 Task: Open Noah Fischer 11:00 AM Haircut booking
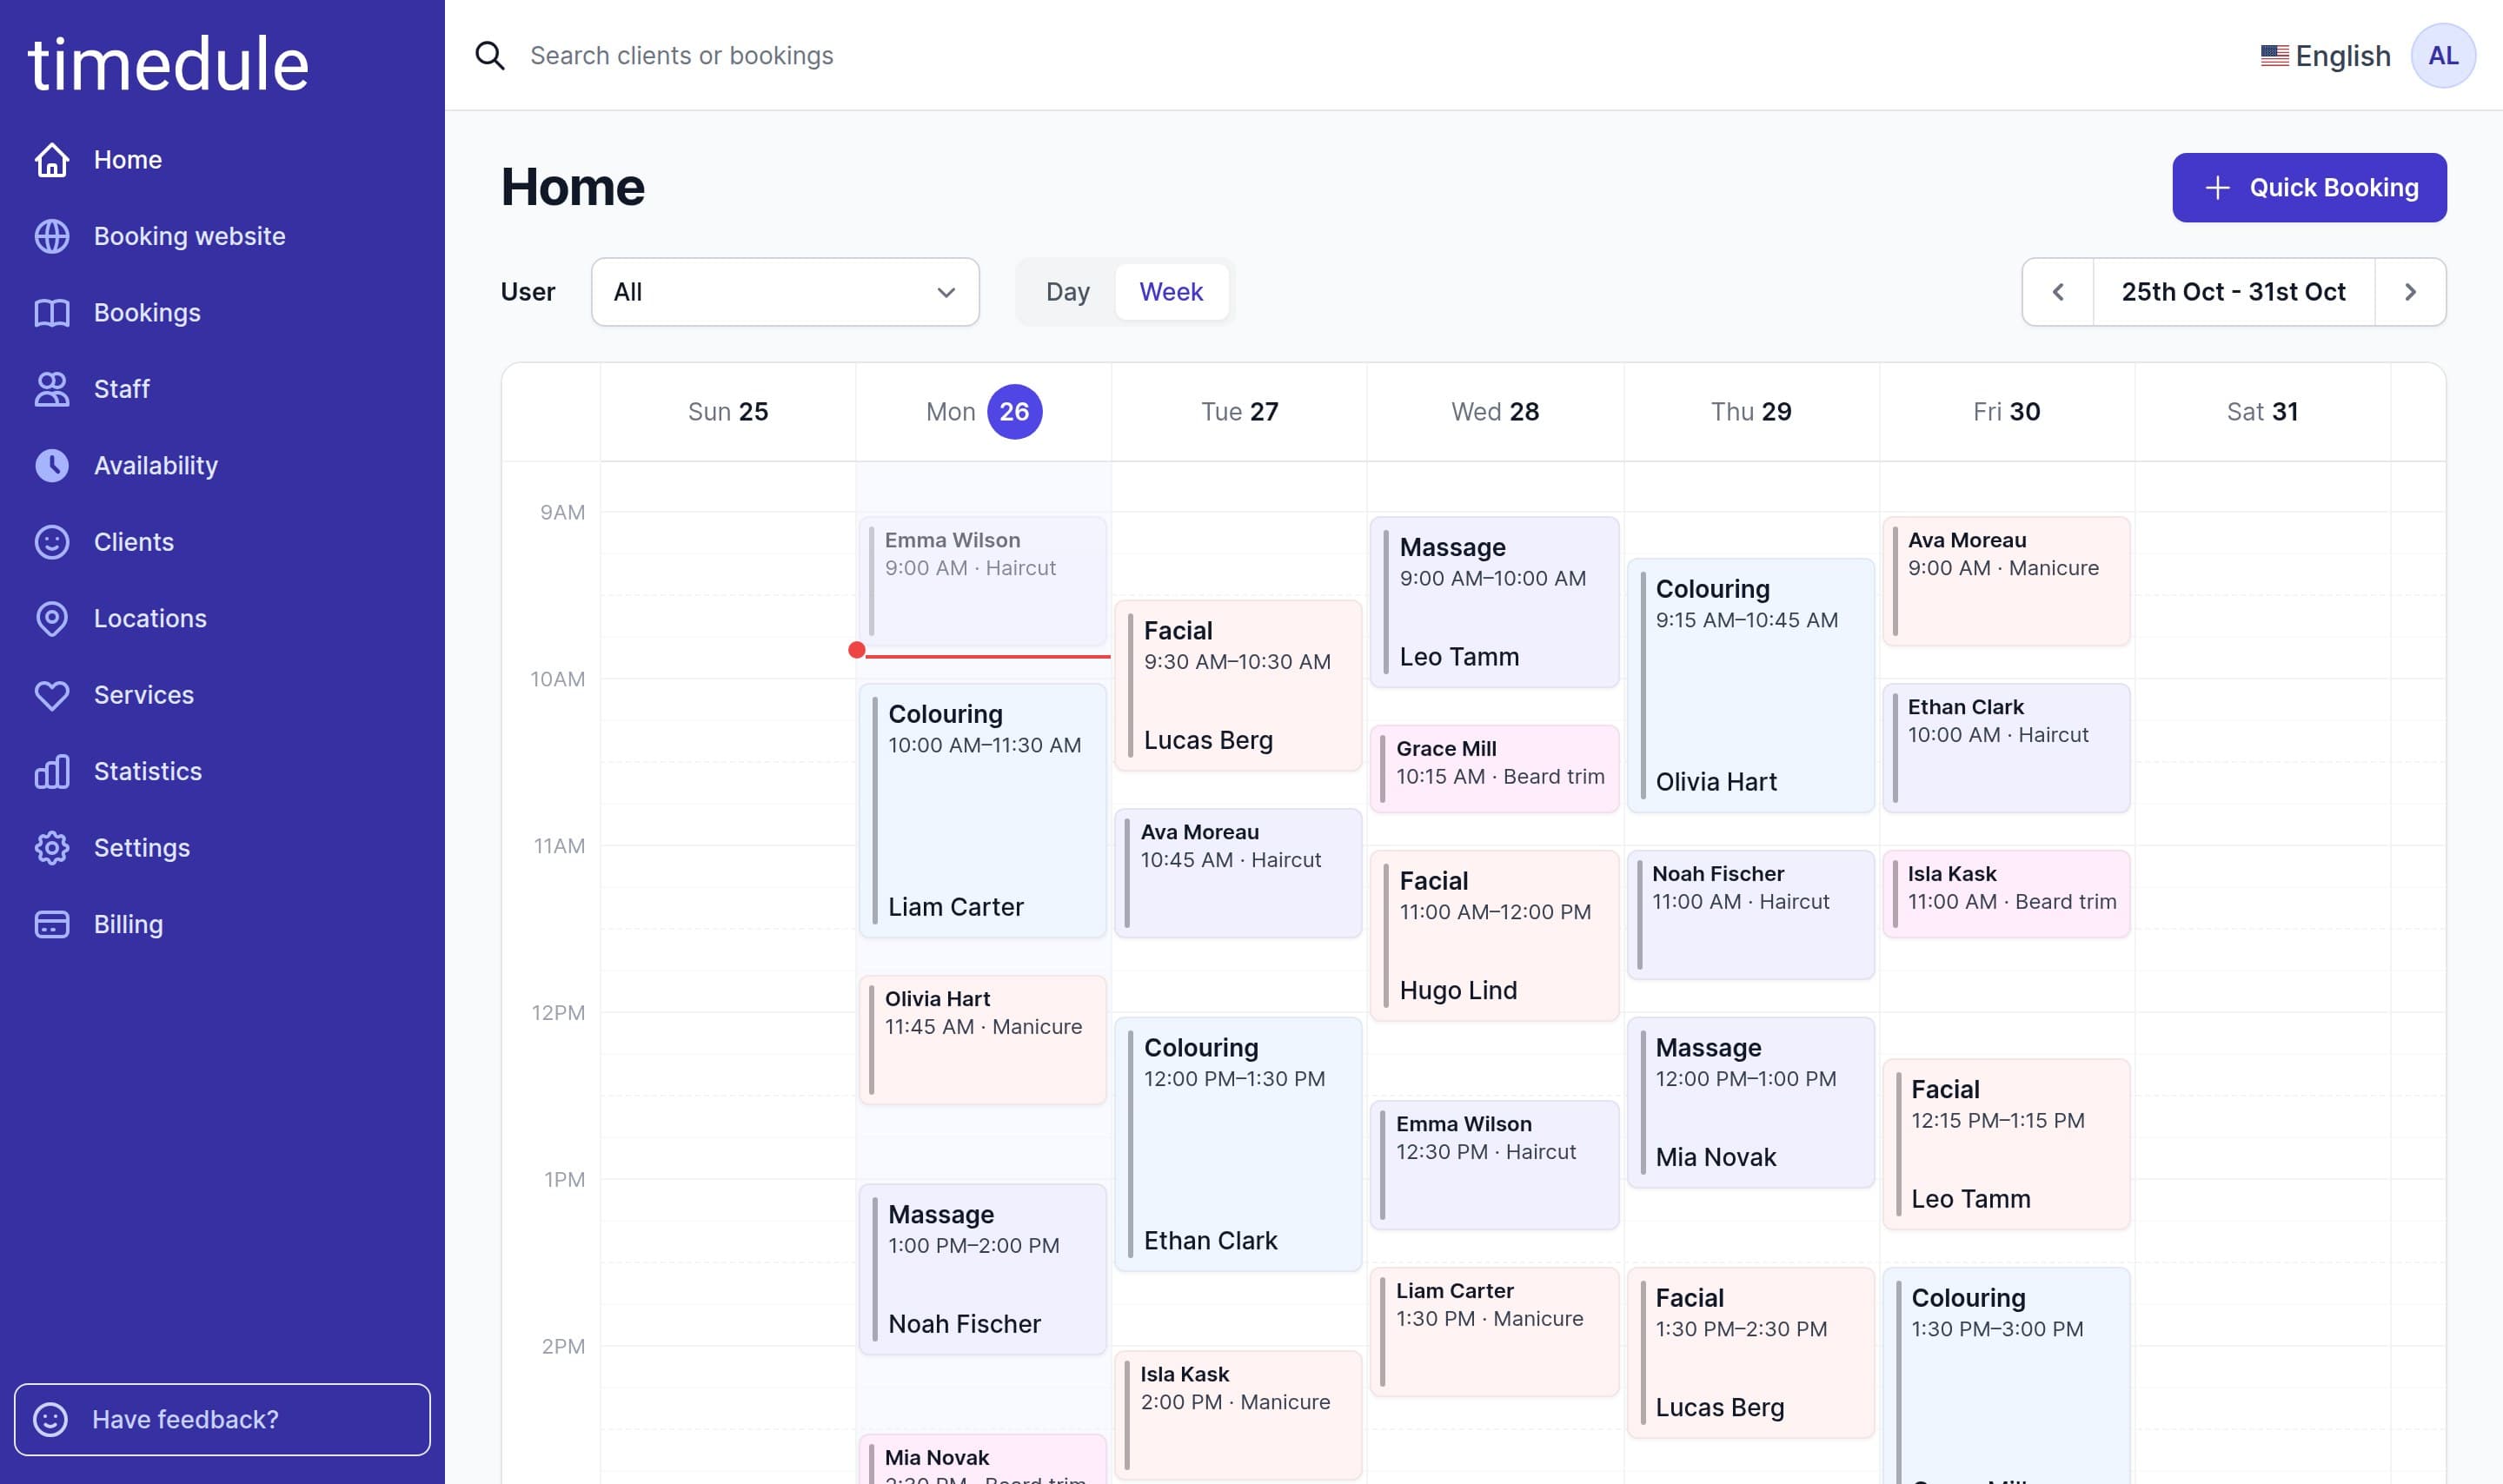point(1750,915)
